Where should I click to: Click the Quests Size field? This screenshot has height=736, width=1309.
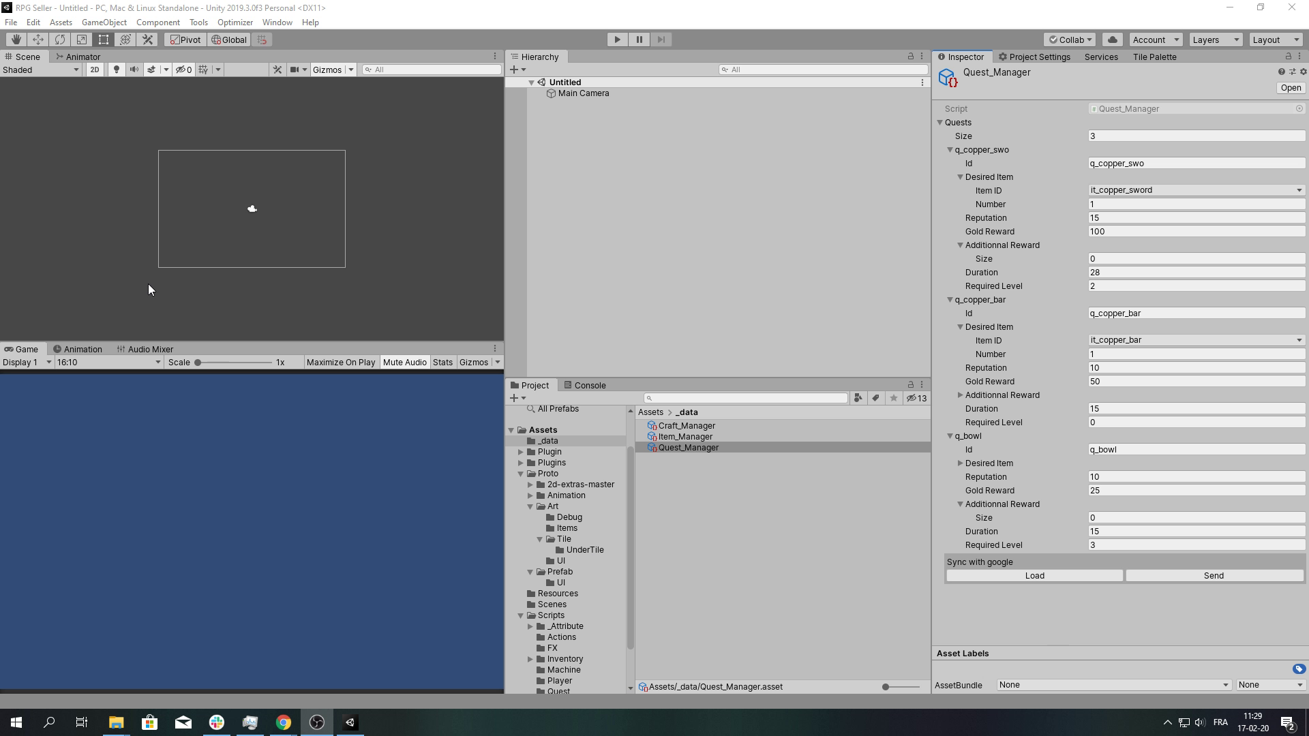pyautogui.click(x=1197, y=136)
